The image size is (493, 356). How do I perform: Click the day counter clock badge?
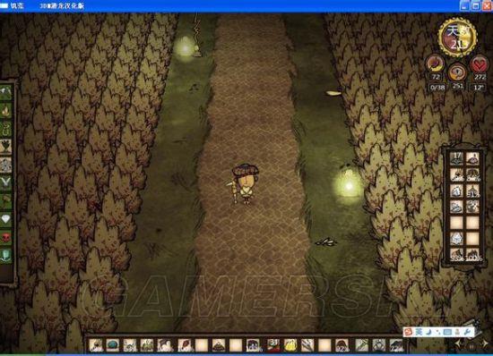pyautogui.click(x=457, y=37)
